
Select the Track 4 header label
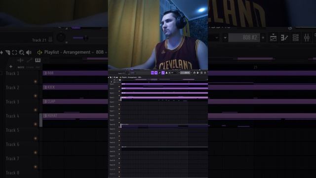pos(12,116)
